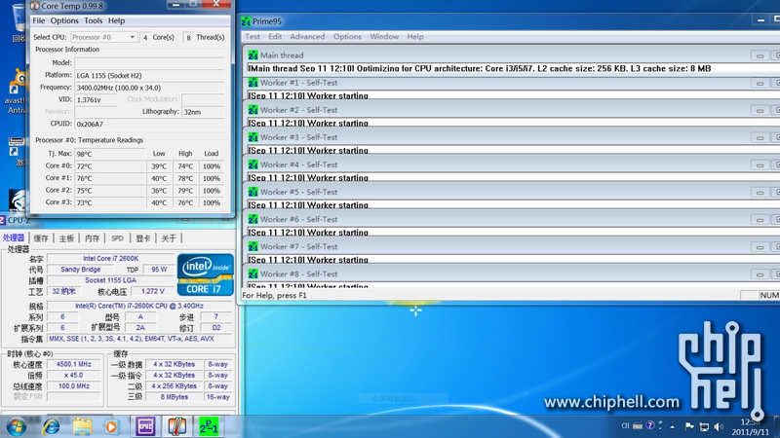
Task: Open the Test menu in Prime95
Action: click(253, 37)
